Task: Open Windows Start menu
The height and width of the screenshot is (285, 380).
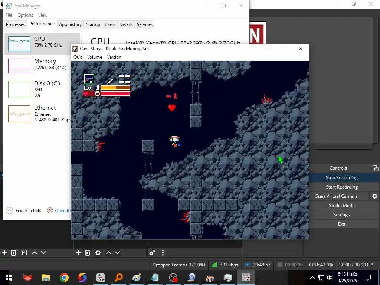Action: (x=9, y=278)
